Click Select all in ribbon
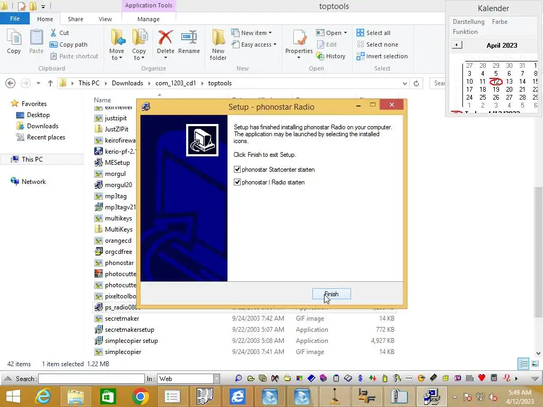The image size is (543, 407). (x=373, y=33)
